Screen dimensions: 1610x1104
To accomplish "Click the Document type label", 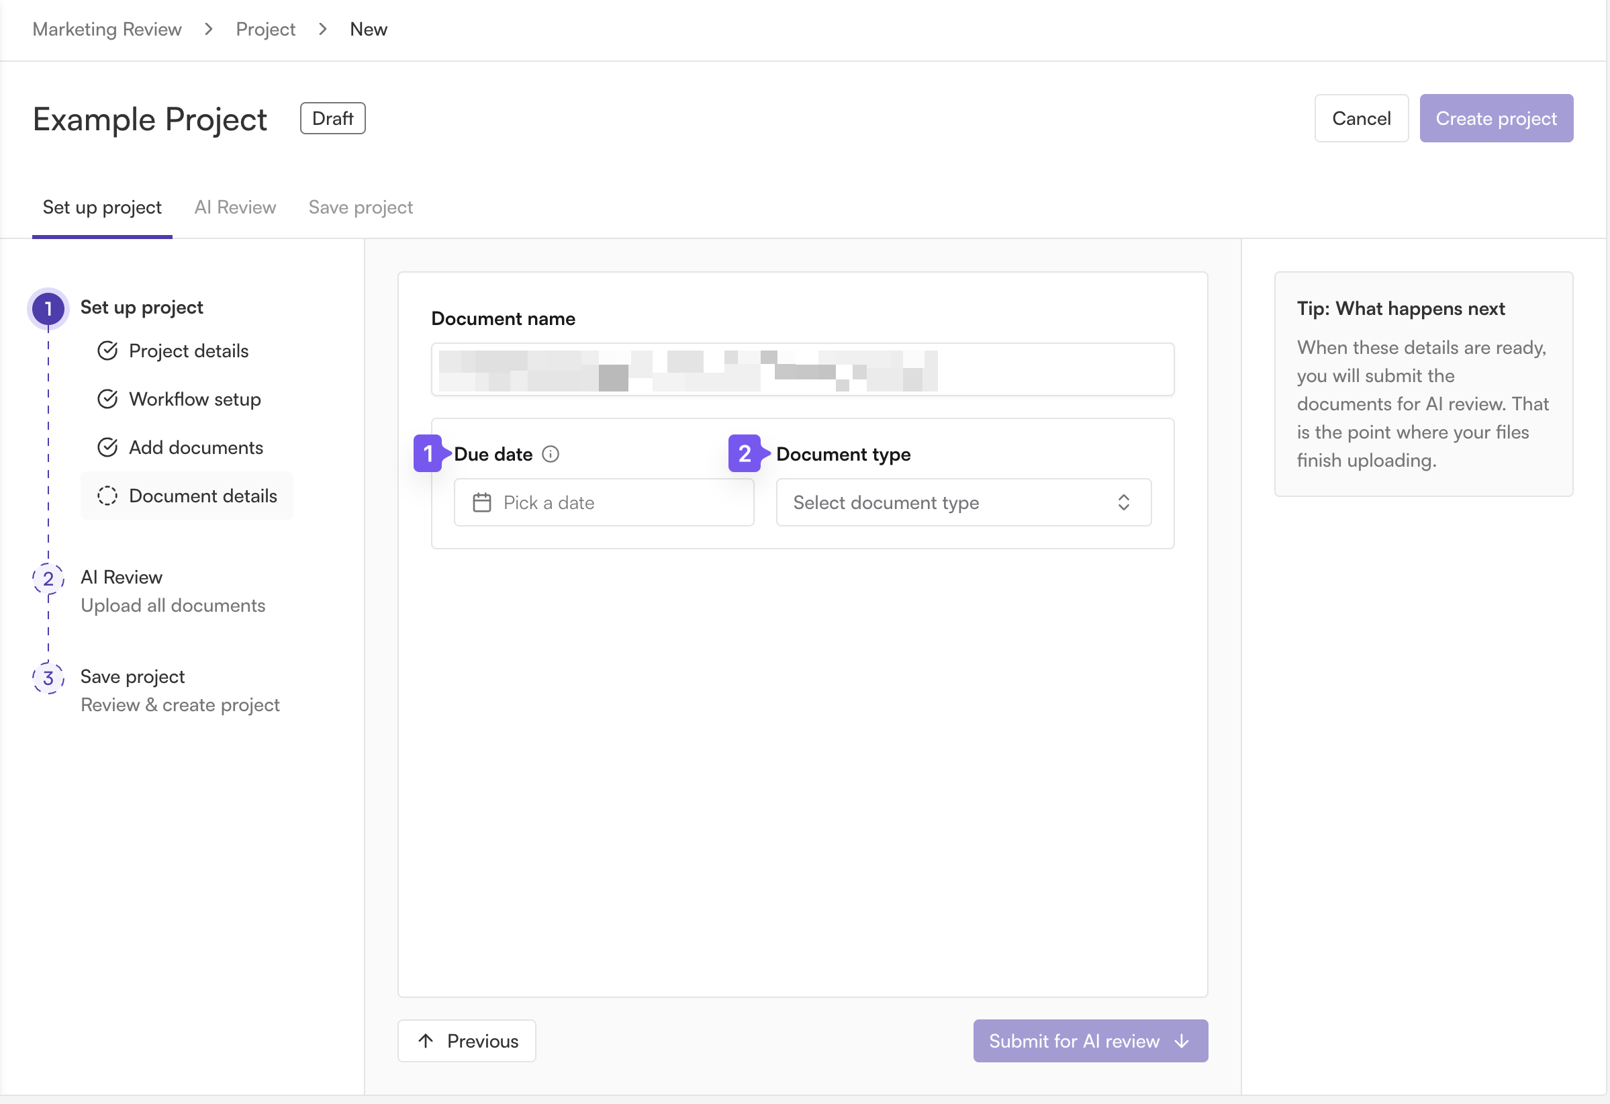I will coord(843,454).
